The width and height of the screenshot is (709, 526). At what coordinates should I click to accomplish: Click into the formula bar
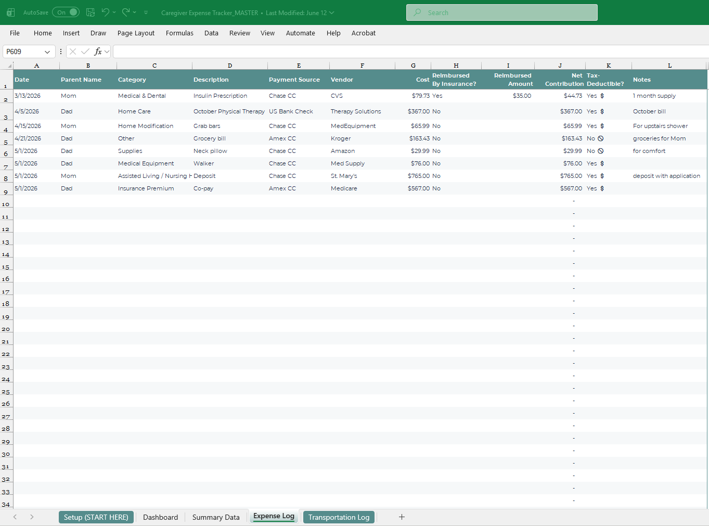(x=410, y=52)
